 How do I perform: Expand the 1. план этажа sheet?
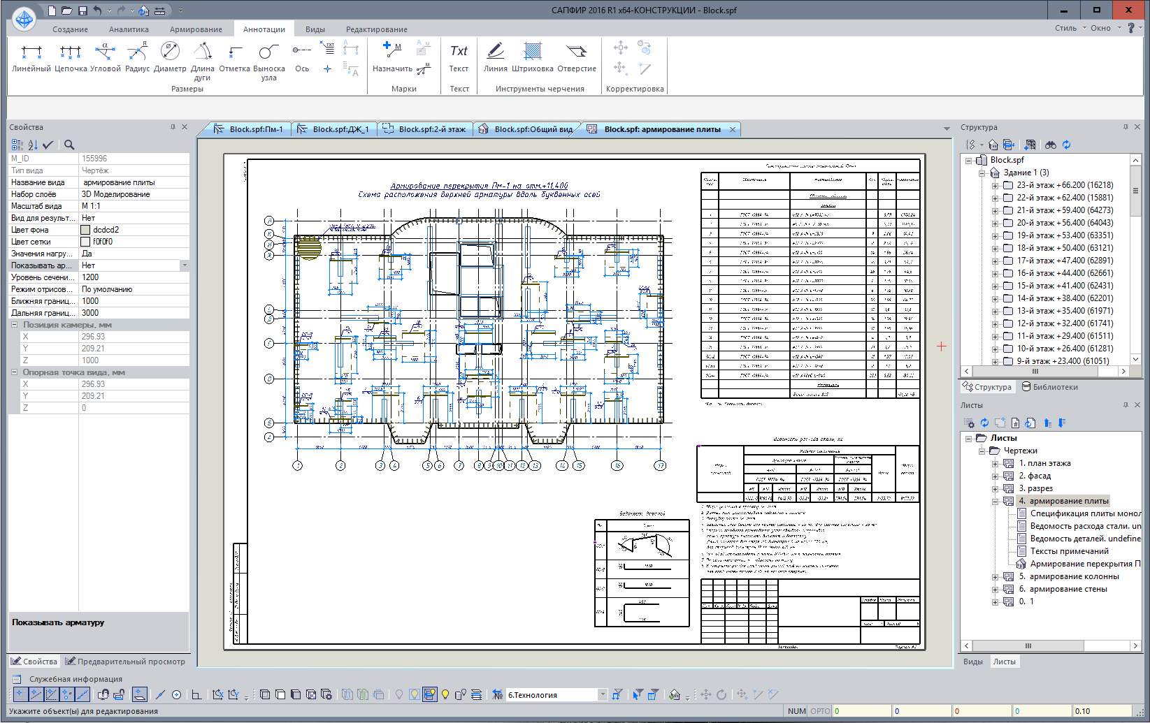pyautogui.click(x=995, y=463)
